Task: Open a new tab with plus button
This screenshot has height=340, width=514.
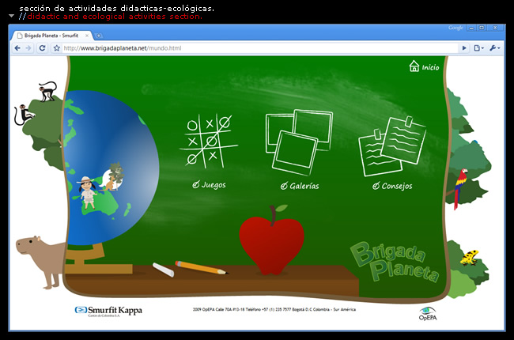Action: [x=99, y=36]
